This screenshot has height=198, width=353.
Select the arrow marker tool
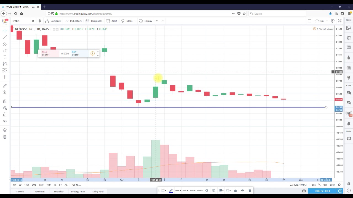coord(5,77)
